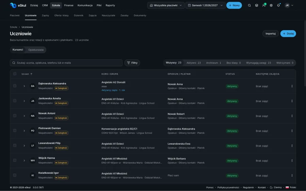
Task: Expand the Jankowska Amelia row
Action: click(24, 101)
